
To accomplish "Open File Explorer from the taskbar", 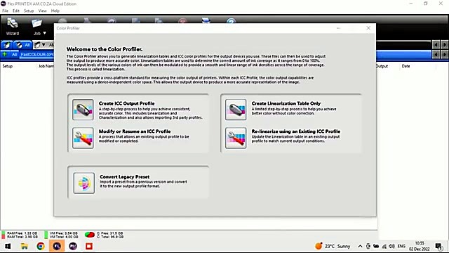I will tap(25, 246).
